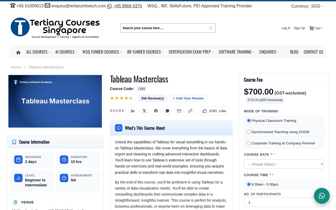The width and height of the screenshot is (336, 210).
Task: Click the Home icon in navigation bar
Action: tap(18, 52)
